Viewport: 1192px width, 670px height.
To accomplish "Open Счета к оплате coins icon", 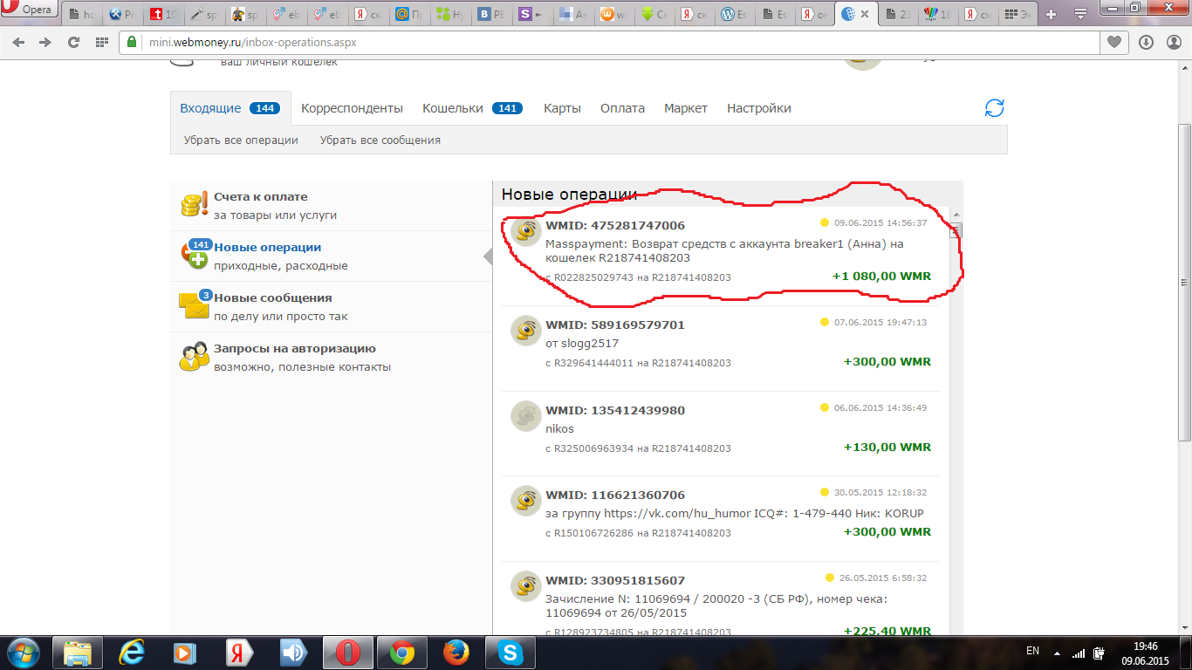I will click(194, 205).
